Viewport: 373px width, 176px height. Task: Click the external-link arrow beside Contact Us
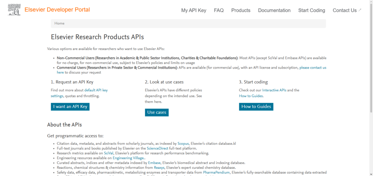point(360,10)
